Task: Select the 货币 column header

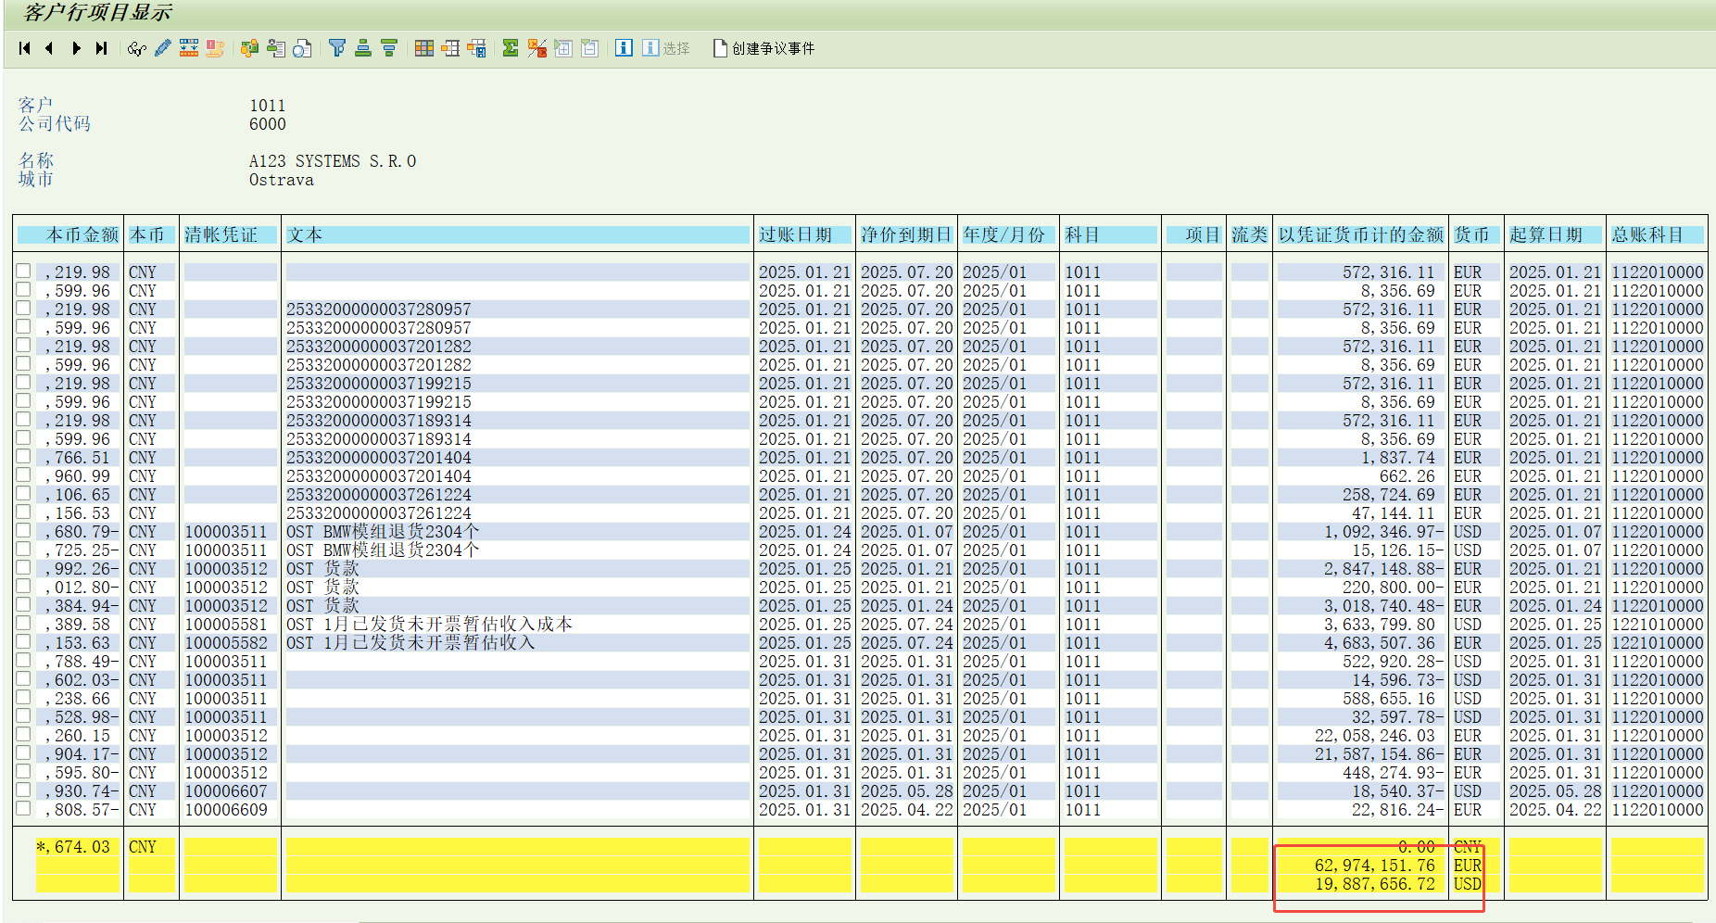Action: pyautogui.click(x=1475, y=235)
